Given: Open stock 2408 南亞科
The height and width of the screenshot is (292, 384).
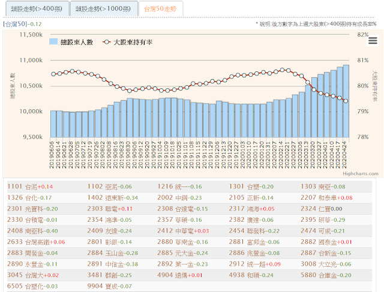Looking at the screenshot, I should pos(25,231).
